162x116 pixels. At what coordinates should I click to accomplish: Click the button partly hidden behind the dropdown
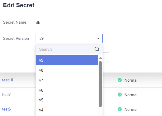coord(106,57)
